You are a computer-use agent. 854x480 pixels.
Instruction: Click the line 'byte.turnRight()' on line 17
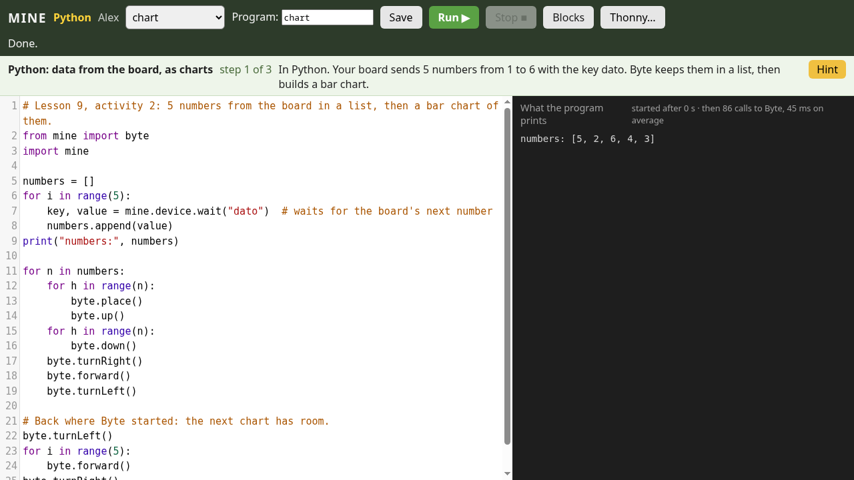95,361
